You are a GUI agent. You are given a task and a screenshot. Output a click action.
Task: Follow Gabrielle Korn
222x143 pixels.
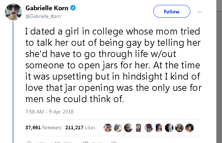click(x=172, y=12)
